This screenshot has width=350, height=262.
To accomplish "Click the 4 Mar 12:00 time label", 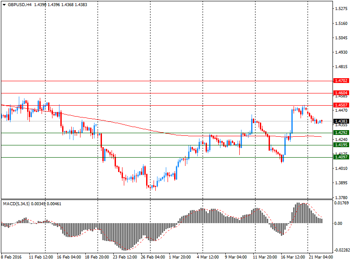I will point(208,257).
